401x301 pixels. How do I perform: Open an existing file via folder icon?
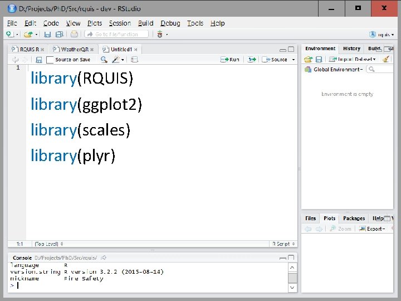point(28,34)
